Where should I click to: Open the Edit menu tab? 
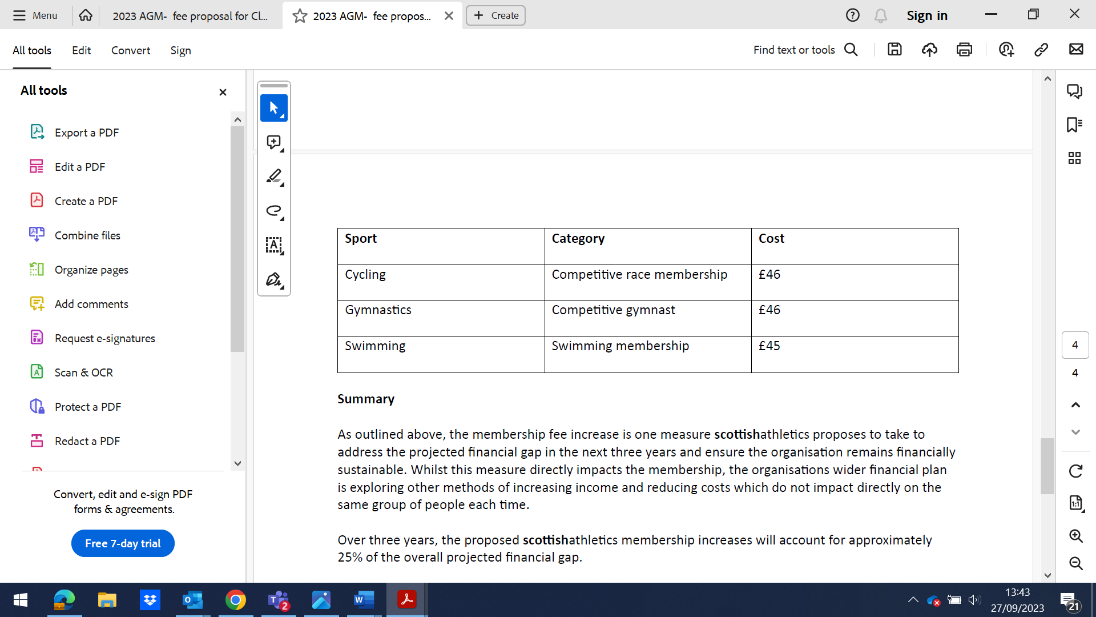click(81, 50)
